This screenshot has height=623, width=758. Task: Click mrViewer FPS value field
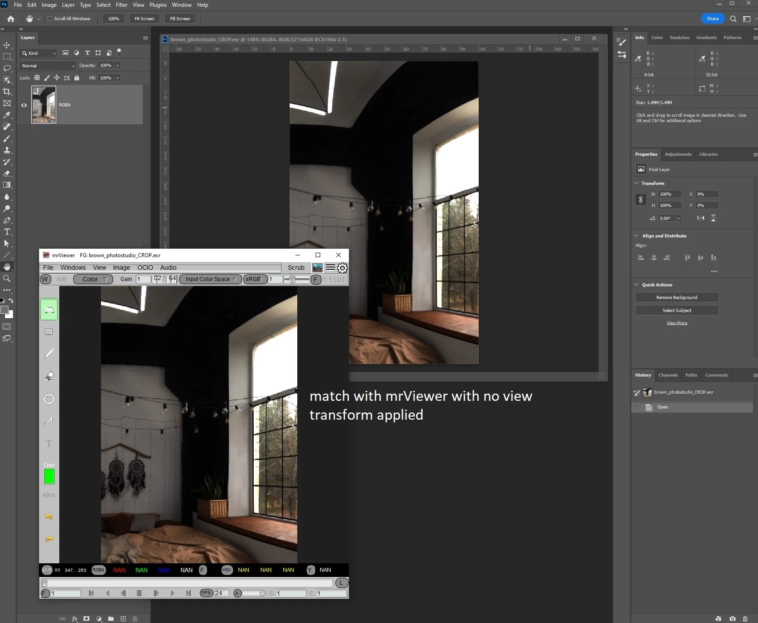pyautogui.click(x=221, y=593)
